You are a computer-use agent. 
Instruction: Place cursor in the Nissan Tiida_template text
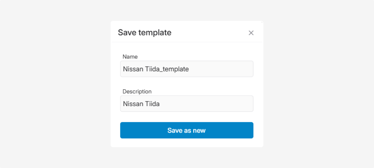coord(156,69)
